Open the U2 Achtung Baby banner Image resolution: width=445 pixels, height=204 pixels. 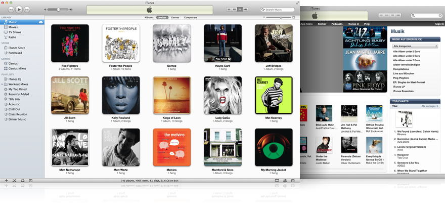pos(365,37)
